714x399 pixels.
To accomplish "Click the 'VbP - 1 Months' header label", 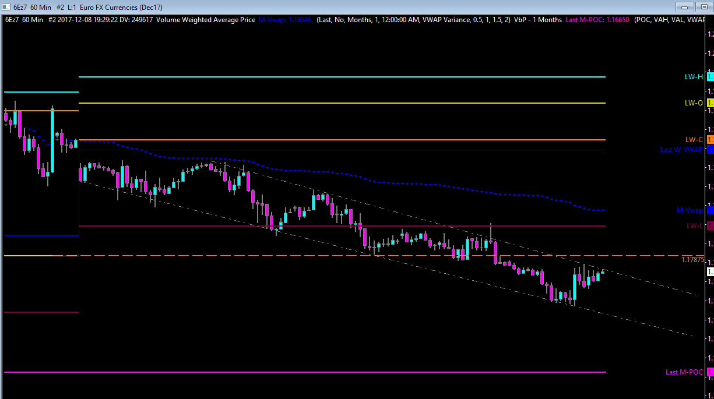I will 538,19.
